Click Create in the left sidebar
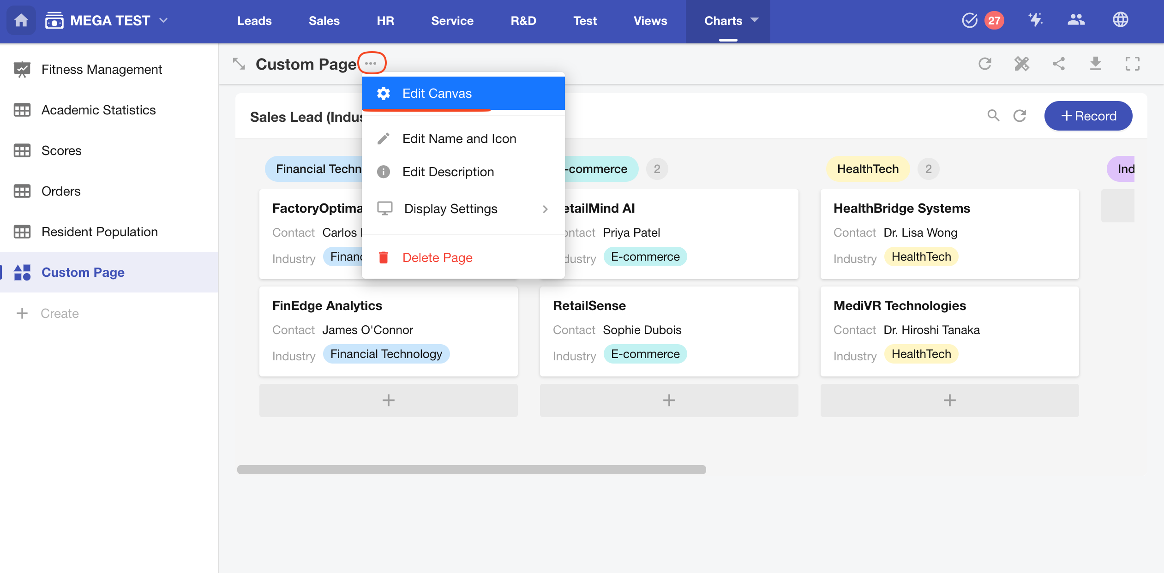This screenshot has width=1164, height=573. (x=59, y=313)
